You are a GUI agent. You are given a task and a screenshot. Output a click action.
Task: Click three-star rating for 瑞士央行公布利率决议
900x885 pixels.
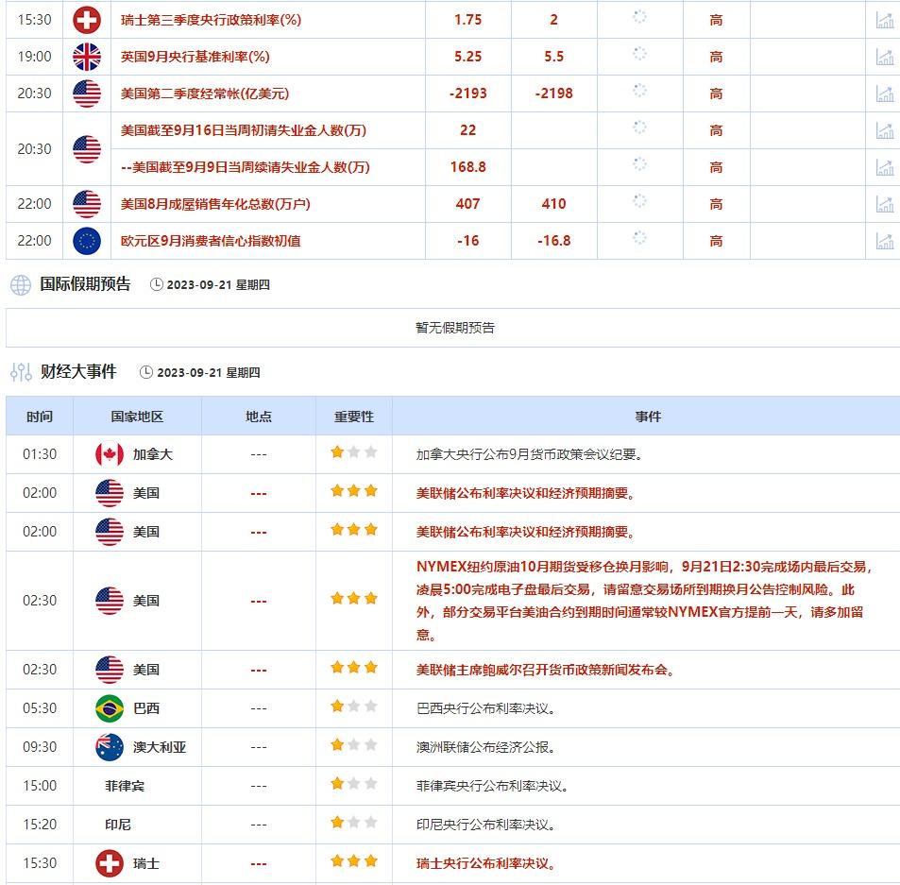pyautogui.click(x=353, y=860)
